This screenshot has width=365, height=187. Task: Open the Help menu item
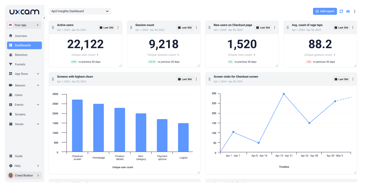[x=17, y=166]
